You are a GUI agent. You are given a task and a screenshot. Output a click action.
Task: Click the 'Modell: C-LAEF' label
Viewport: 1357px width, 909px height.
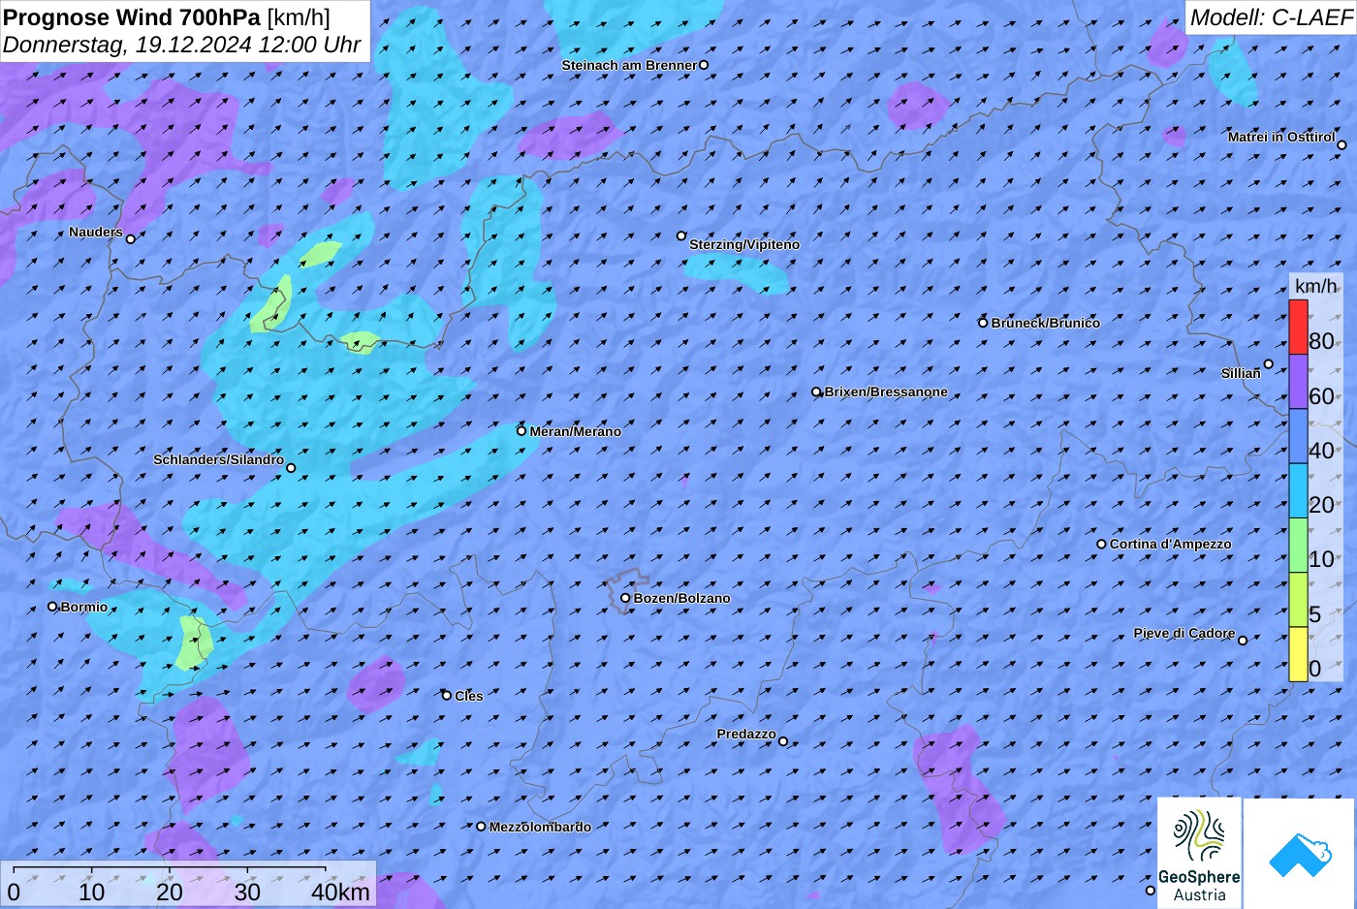pyautogui.click(x=1271, y=16)
